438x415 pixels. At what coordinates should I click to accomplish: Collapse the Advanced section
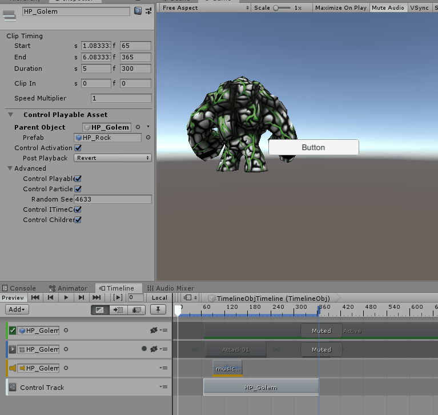pyautogui.click(x=10, y=168)
